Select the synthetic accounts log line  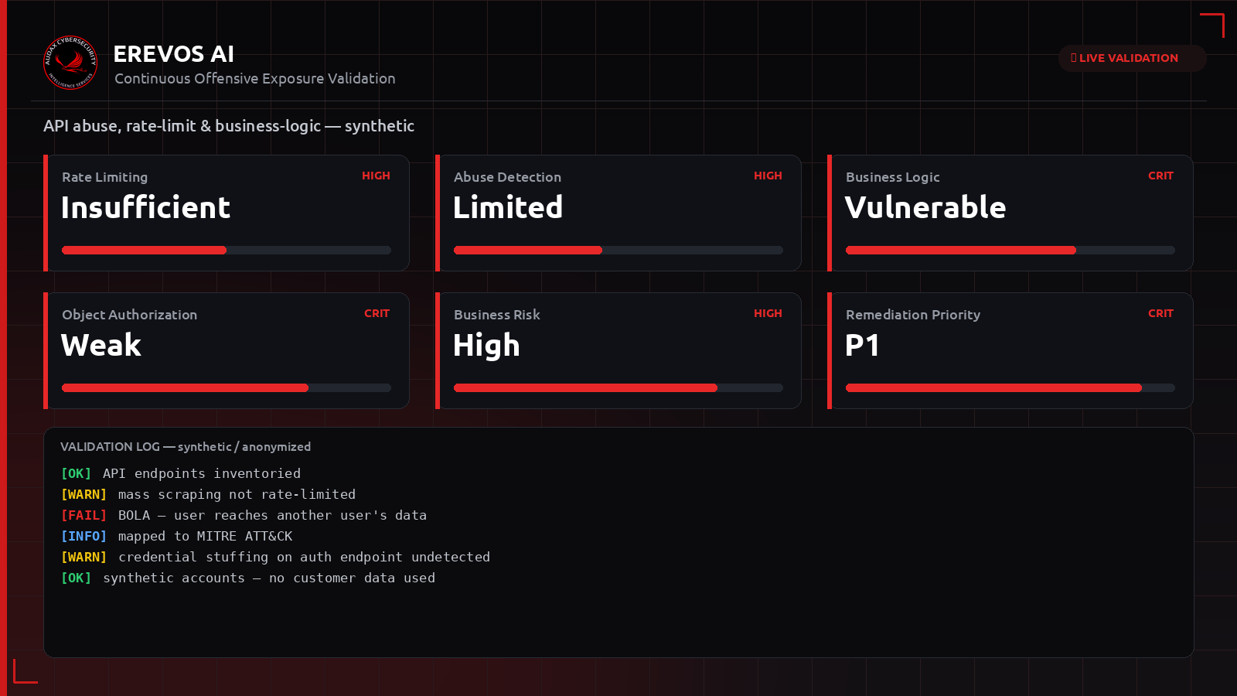coord(248,578)
